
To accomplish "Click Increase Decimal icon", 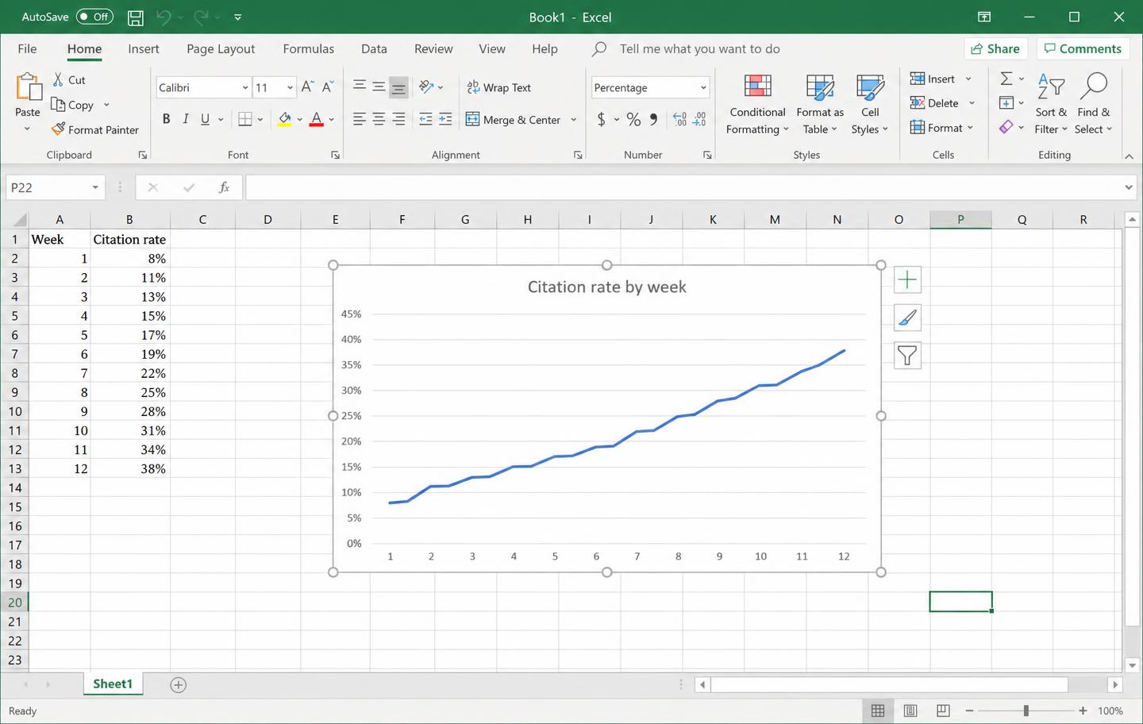I will pyautogui.click(x=679, y=119).
